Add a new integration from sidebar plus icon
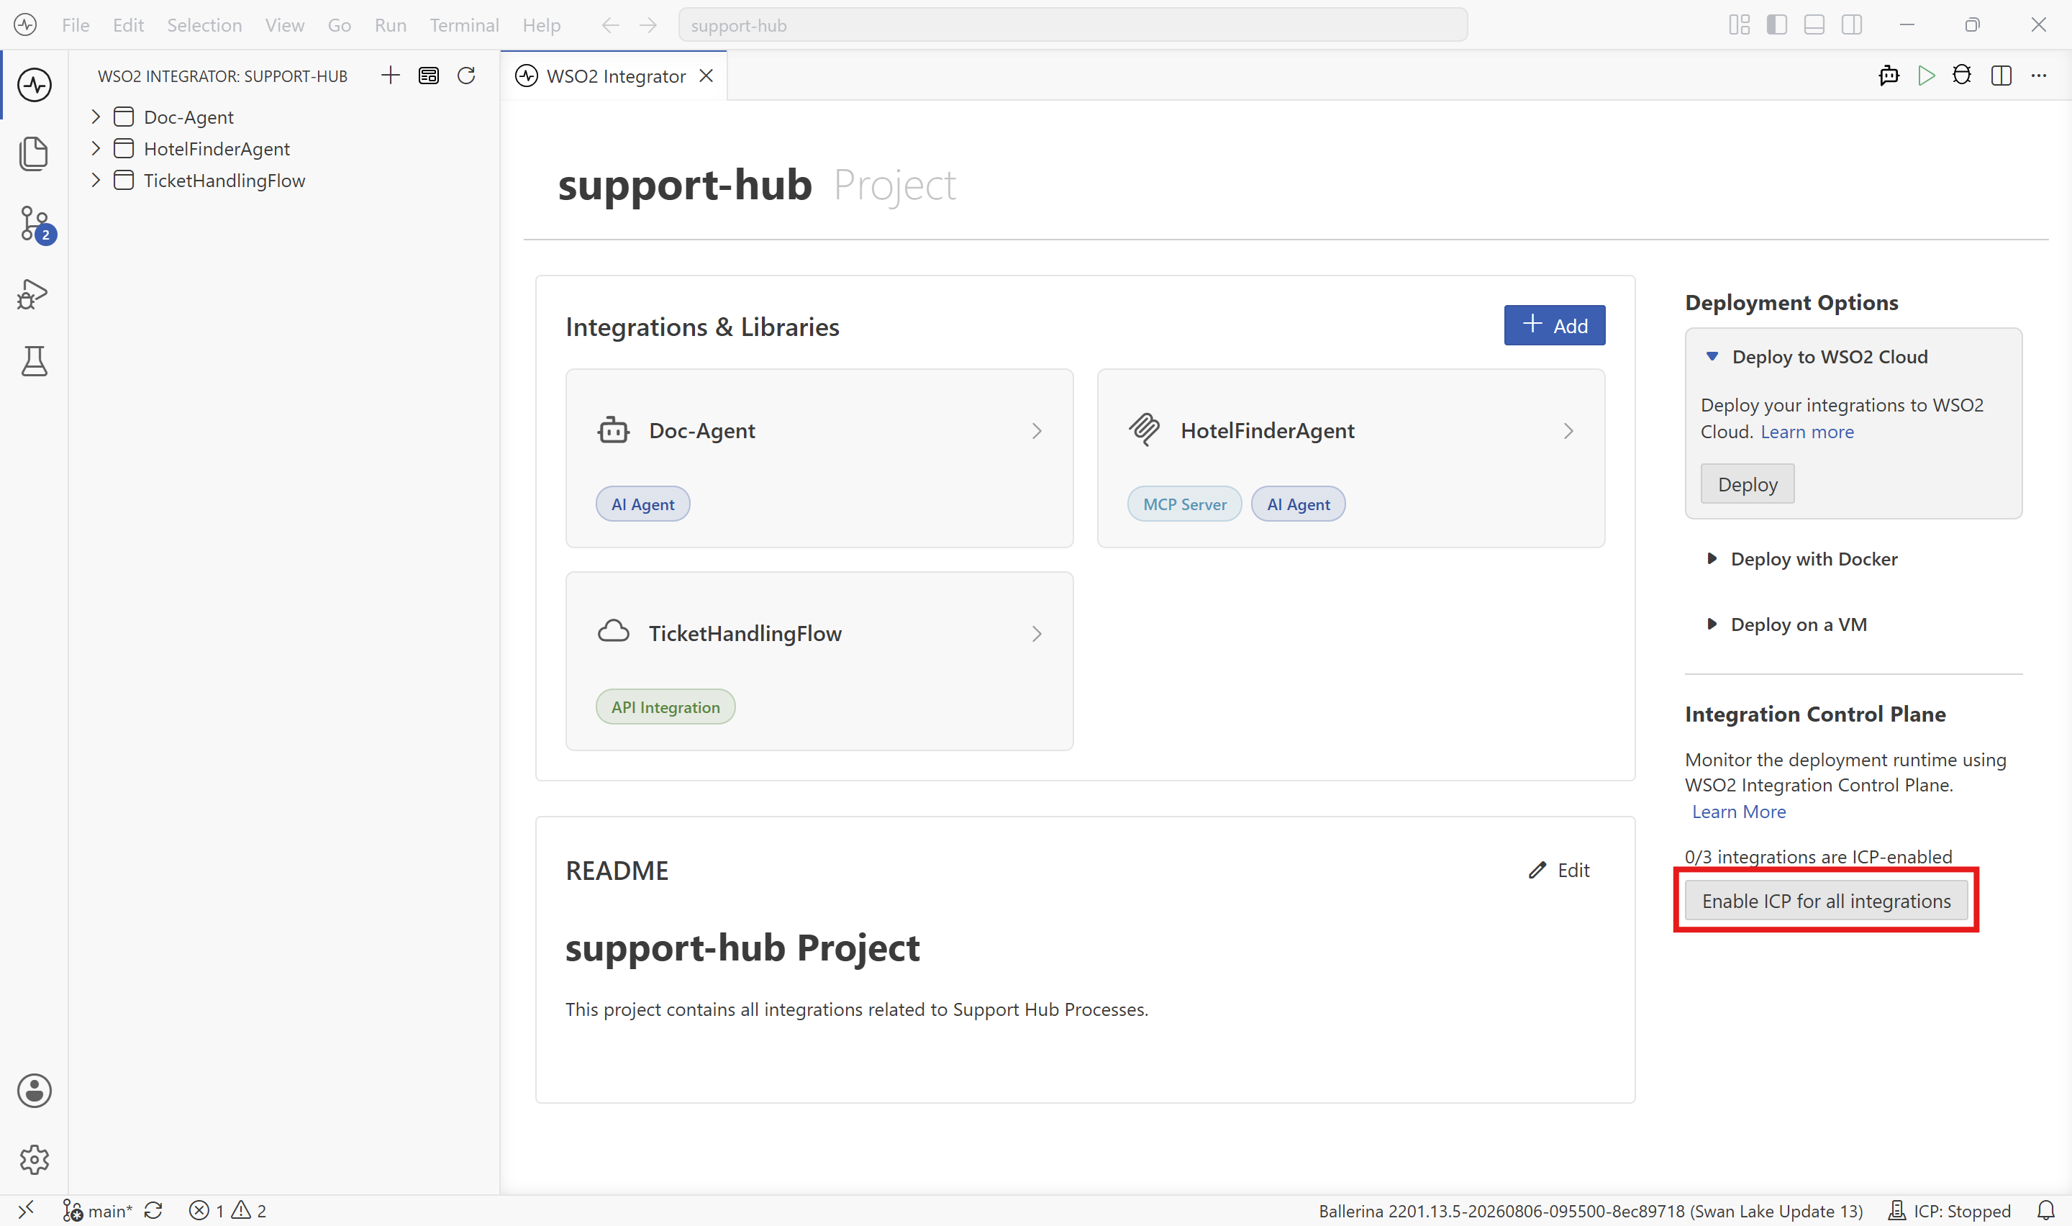The width and height of the screenshot is (2072, 1226). coord(391,76)
